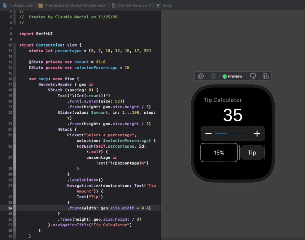The image size is (305, 240).
Task: Tap the Tip navigation button
Action: pyautogui.click(x=252, y=153)
